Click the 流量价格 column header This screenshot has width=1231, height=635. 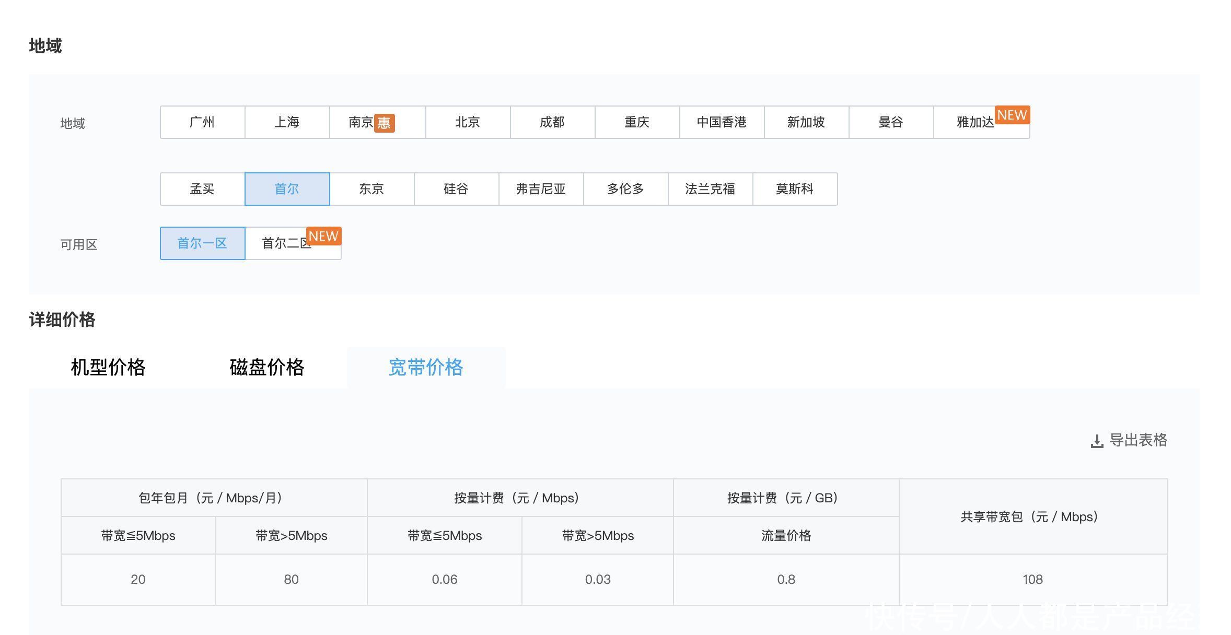pyautogui.click(x=786, y=535)
